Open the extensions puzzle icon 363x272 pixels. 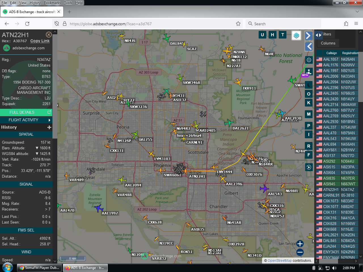pos(346,24)
